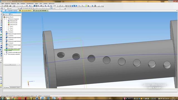Click the taskbar clock
The image size is (178, 100).
click(173, 98)
